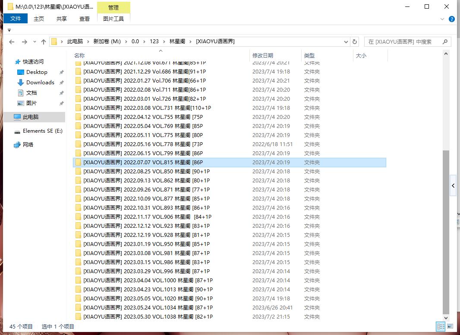Image resolution: width=460 pixels, height=335 pixels.
Task: Open the 文件 menu tab
Action: pyautogui.click(x=16, y=19)
